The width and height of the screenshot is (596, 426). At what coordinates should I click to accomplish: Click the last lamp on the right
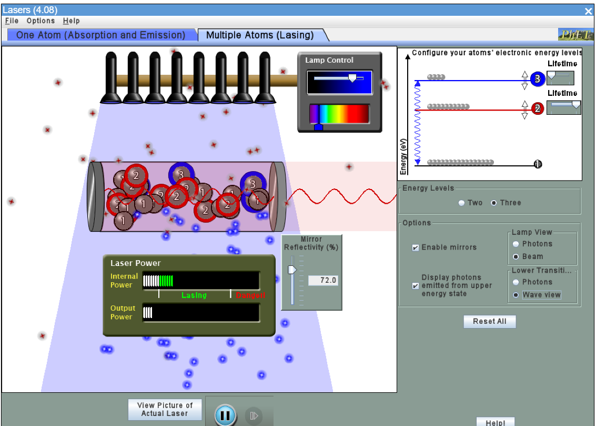265,78
